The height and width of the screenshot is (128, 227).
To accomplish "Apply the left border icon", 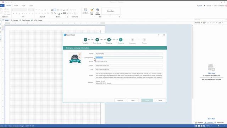I will 61,10.
